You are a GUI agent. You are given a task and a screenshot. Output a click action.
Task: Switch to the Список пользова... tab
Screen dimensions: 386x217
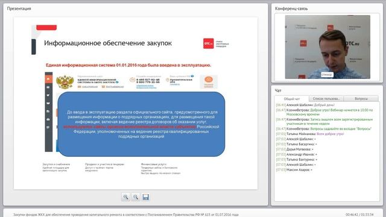click(x=326, y=98)
